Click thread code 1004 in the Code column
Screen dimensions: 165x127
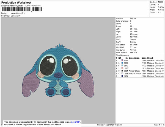pos(144,74)
